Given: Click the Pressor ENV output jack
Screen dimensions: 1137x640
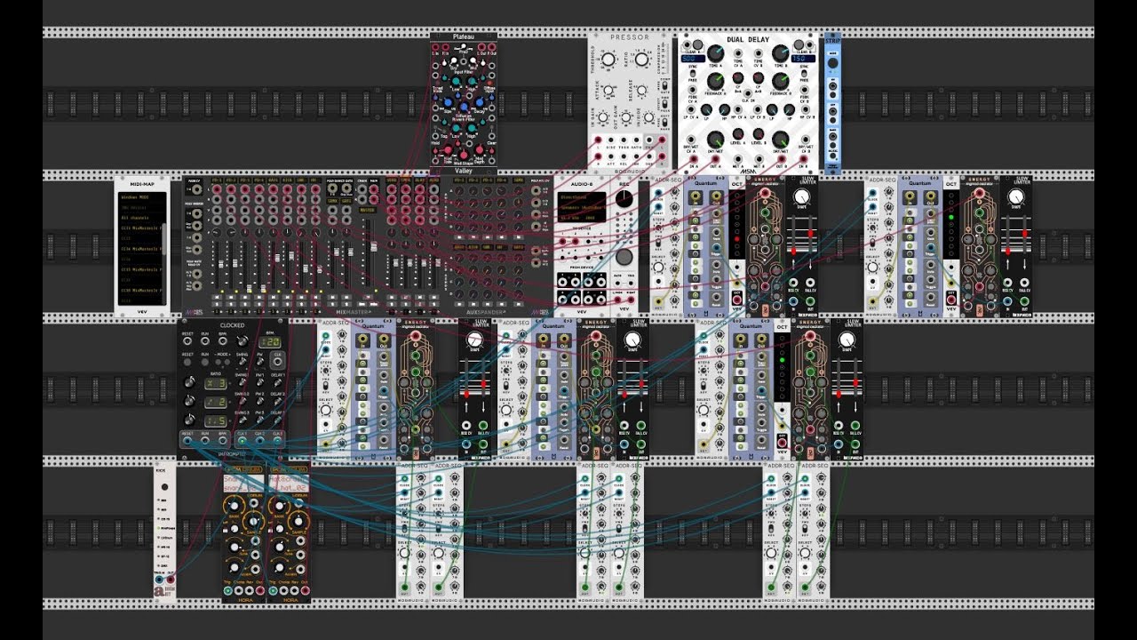Looking at the screenshot, I should [x=649, y=140].
